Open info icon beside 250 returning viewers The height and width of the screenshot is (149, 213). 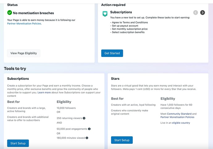tap(84, 118)
